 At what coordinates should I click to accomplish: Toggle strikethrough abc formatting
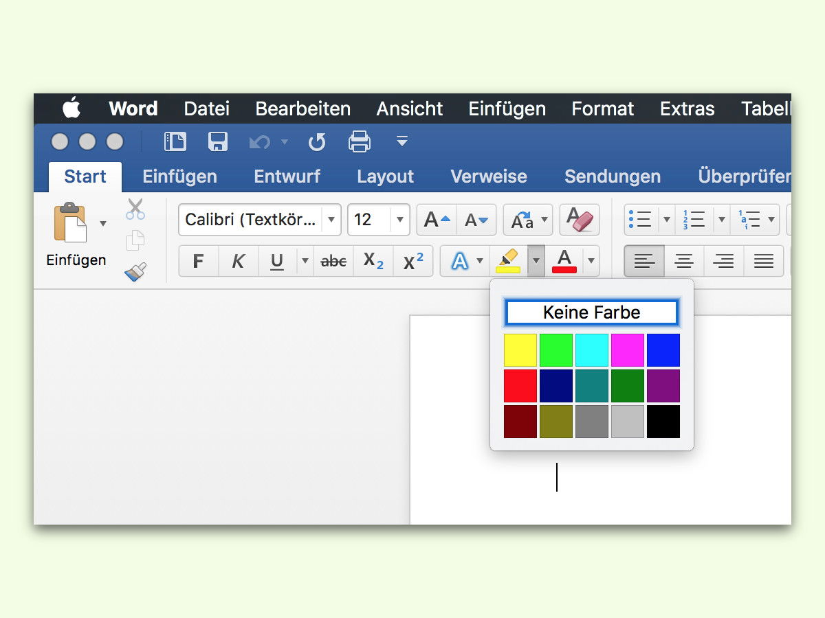(334, 261)
